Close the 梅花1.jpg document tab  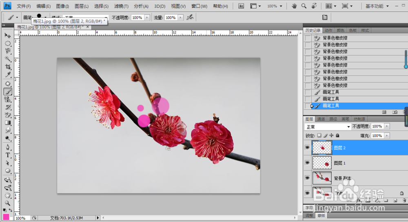[x=87, y=27]
